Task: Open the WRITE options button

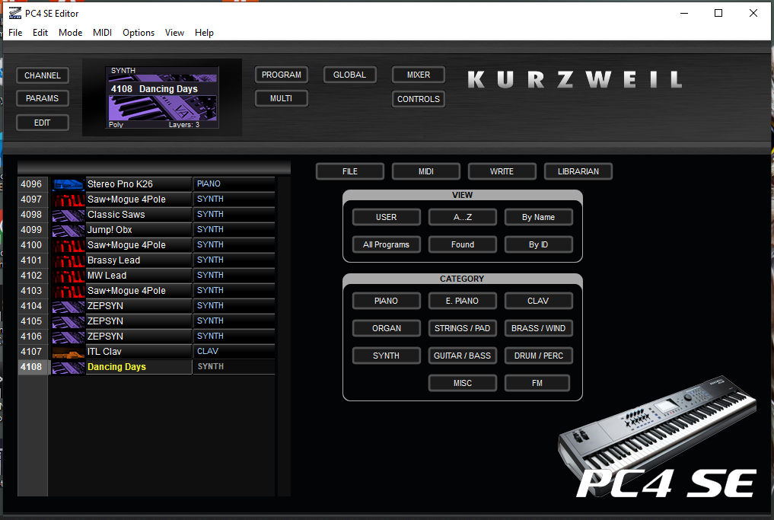Action: (502, 171)
